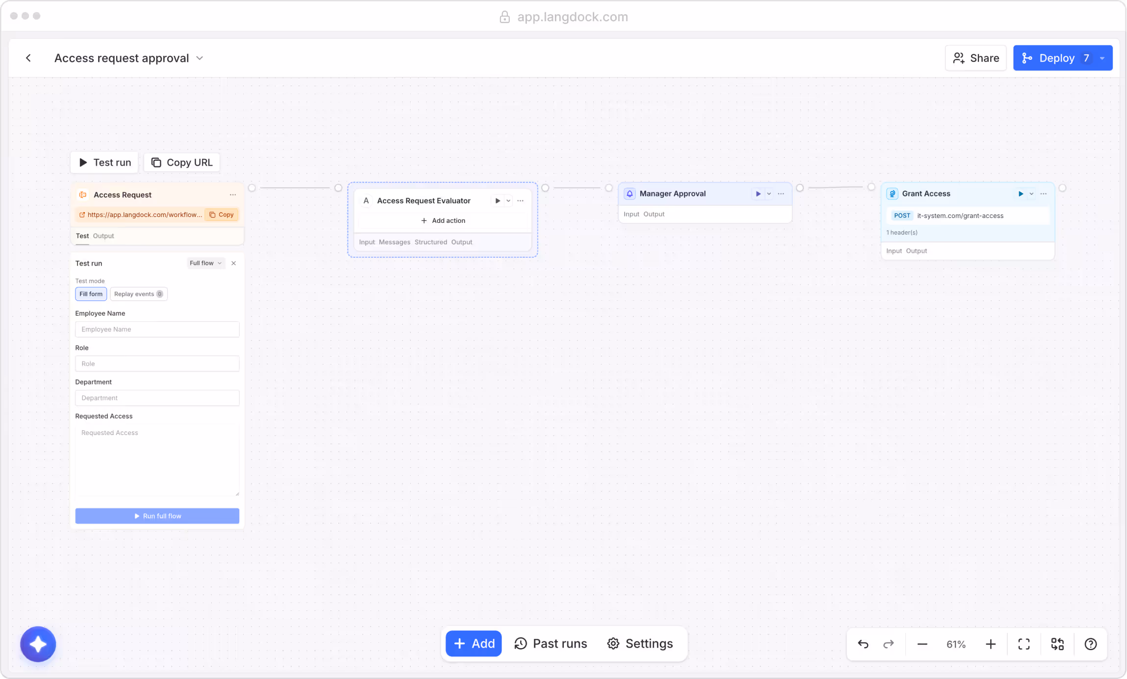Expand the Deploy button dropdown arrow
The width and height of the screenshot is (1127, 679).
coord(1102,58)
